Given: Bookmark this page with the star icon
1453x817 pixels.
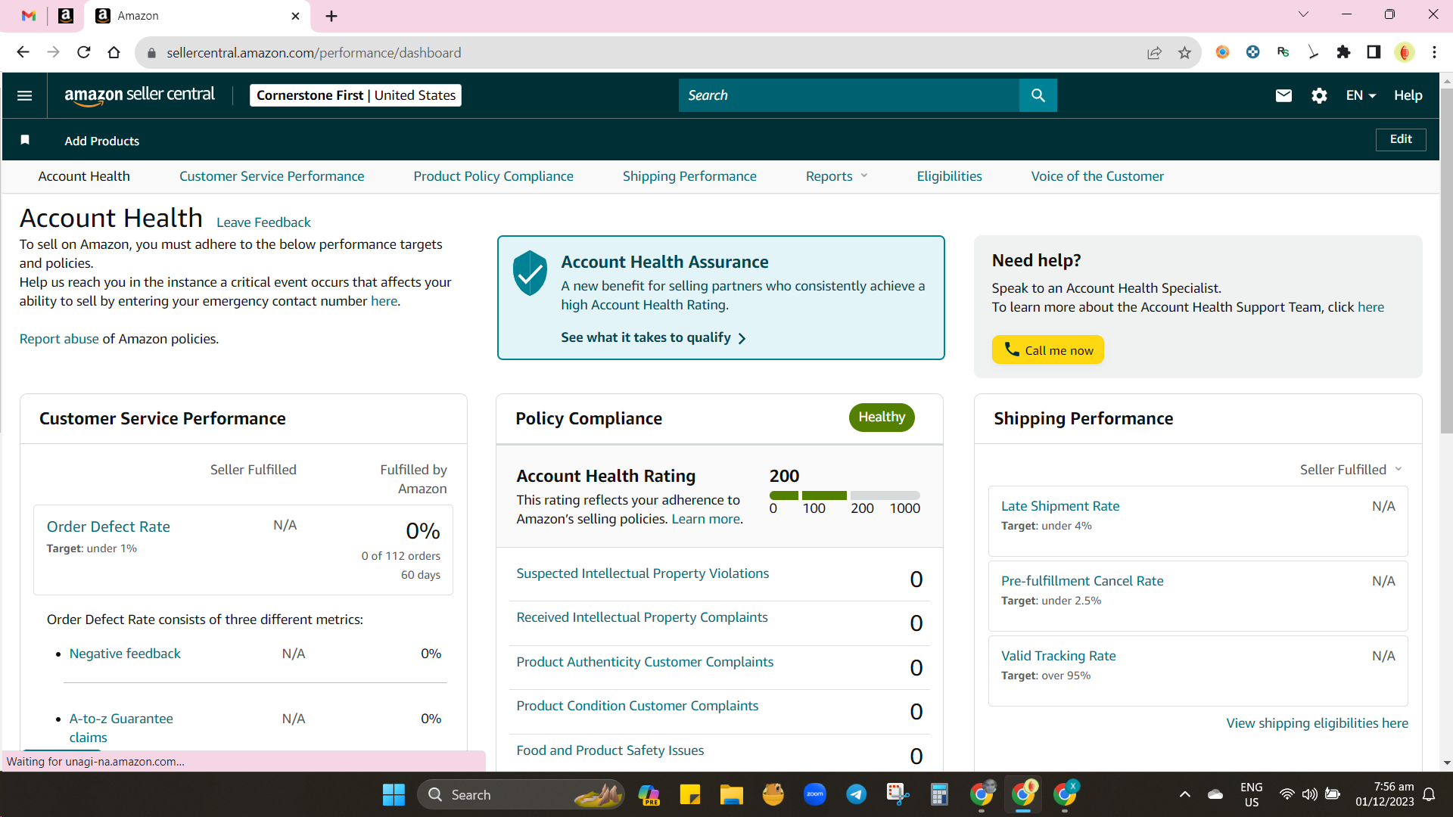Looking at the screenshot, I should (1184, 52).
